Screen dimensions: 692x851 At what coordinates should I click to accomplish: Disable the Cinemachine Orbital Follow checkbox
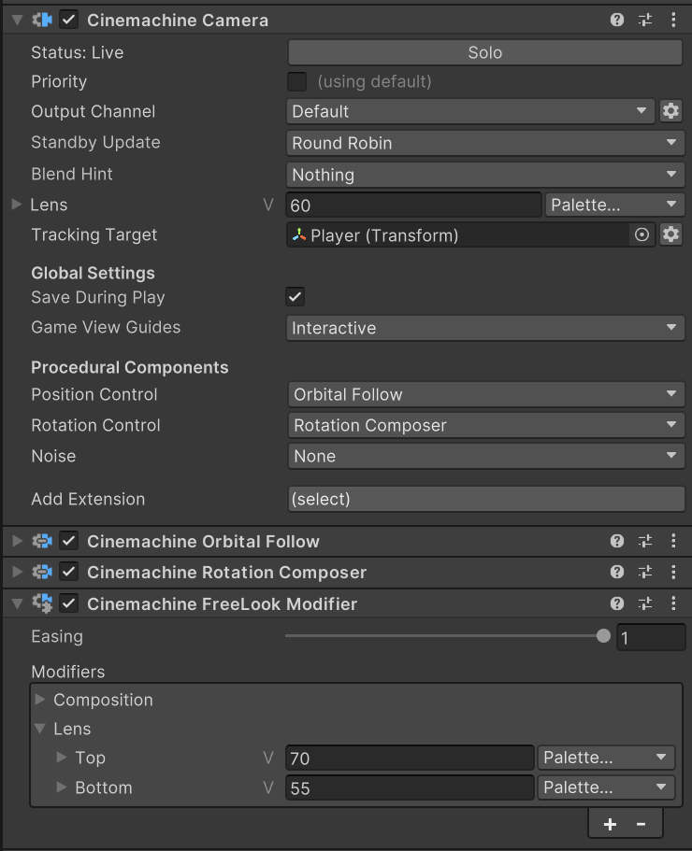coord(69,541)
